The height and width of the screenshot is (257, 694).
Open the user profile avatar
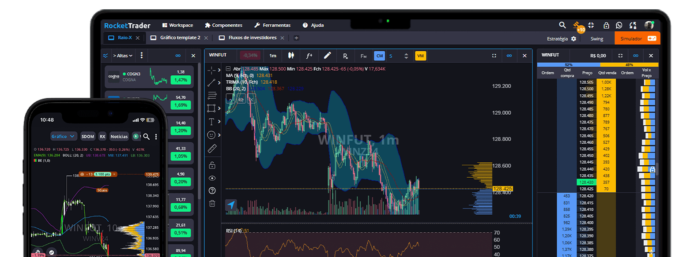click(649, 25)
